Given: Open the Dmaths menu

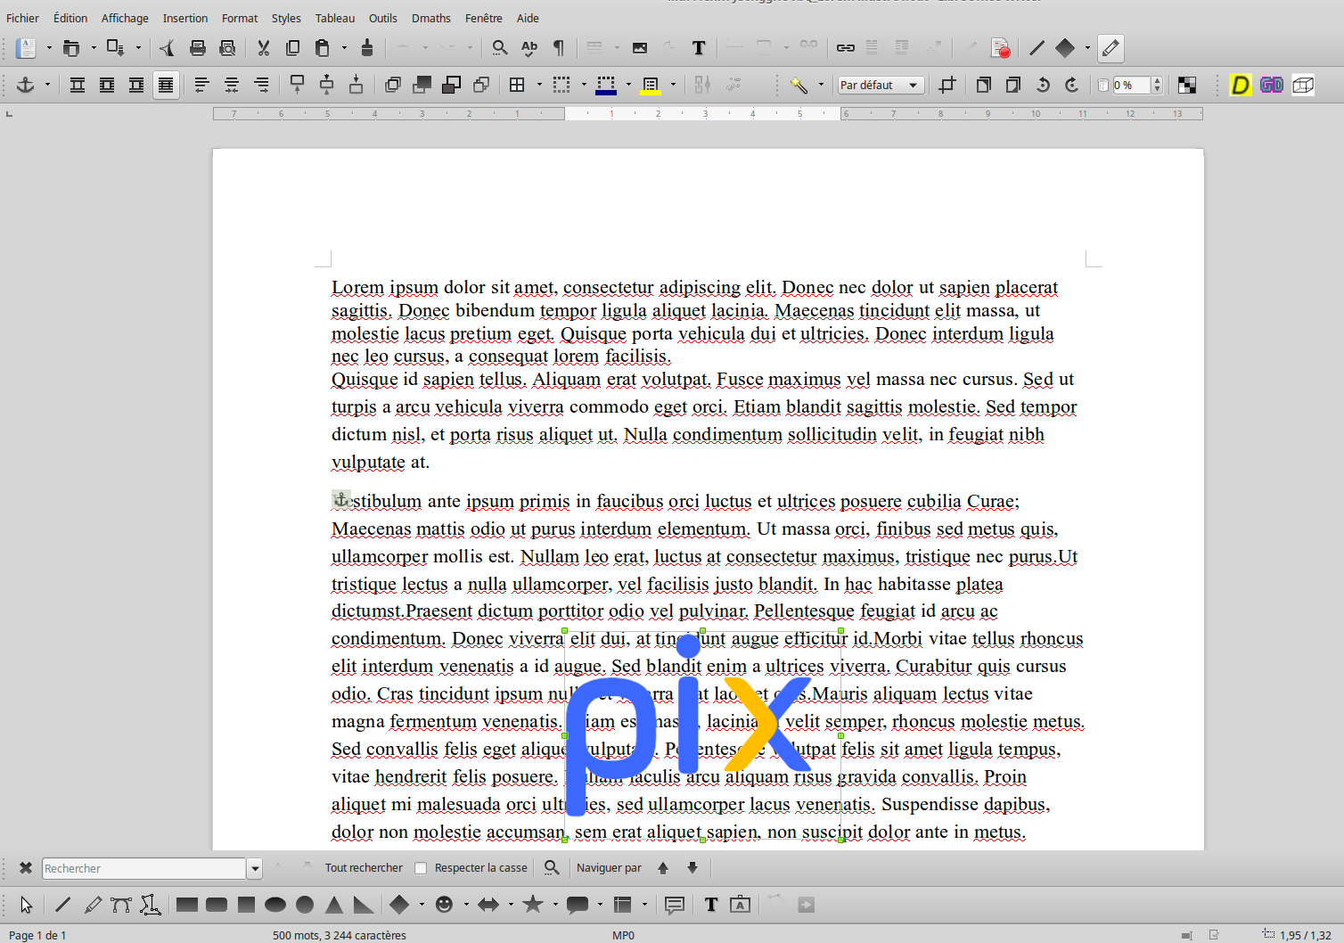Looking at the screenshot, I should click(431, 18).
